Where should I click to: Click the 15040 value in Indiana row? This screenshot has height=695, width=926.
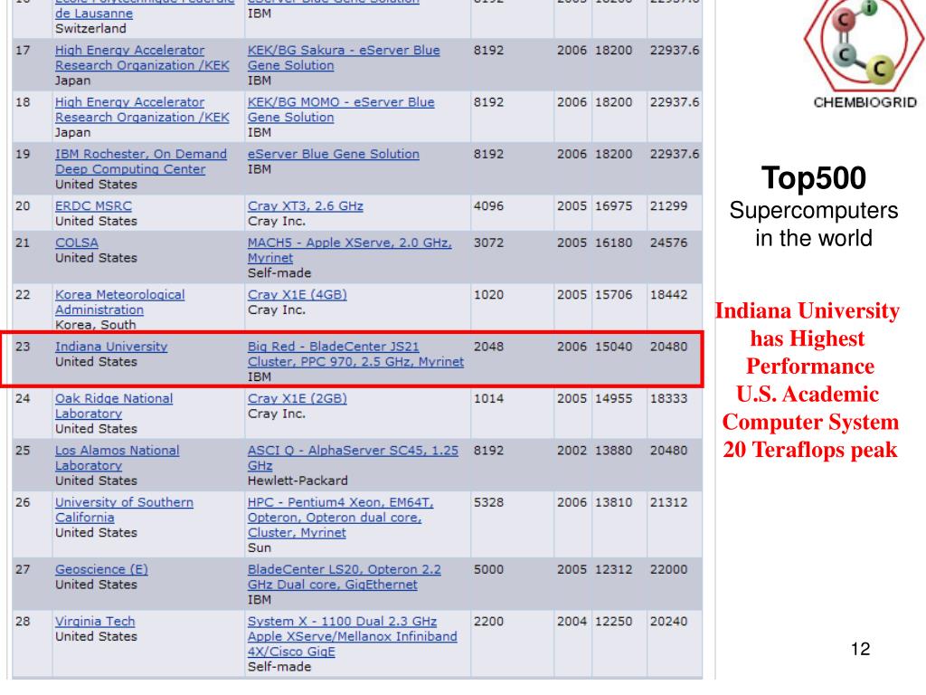(613, 347)
